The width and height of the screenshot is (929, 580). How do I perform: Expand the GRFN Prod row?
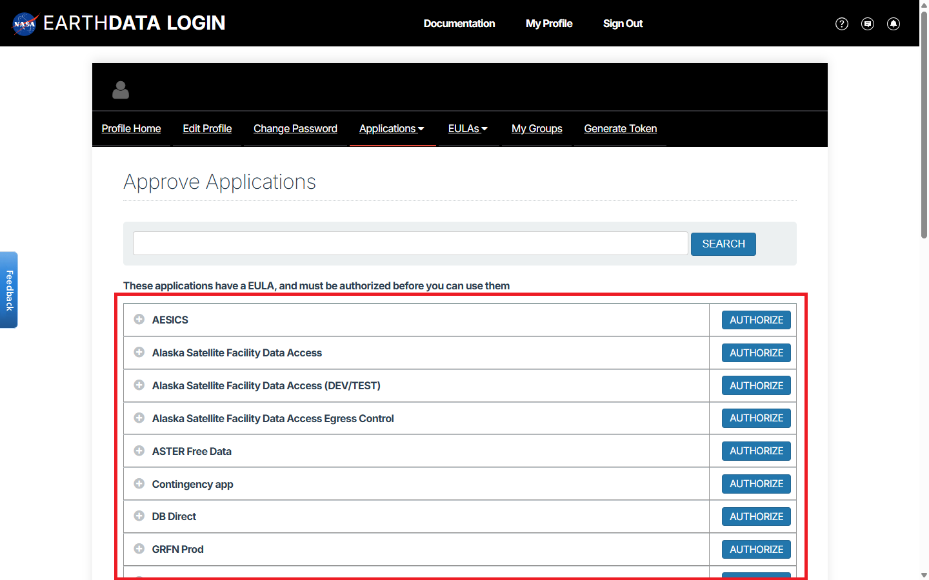point(139,548)
